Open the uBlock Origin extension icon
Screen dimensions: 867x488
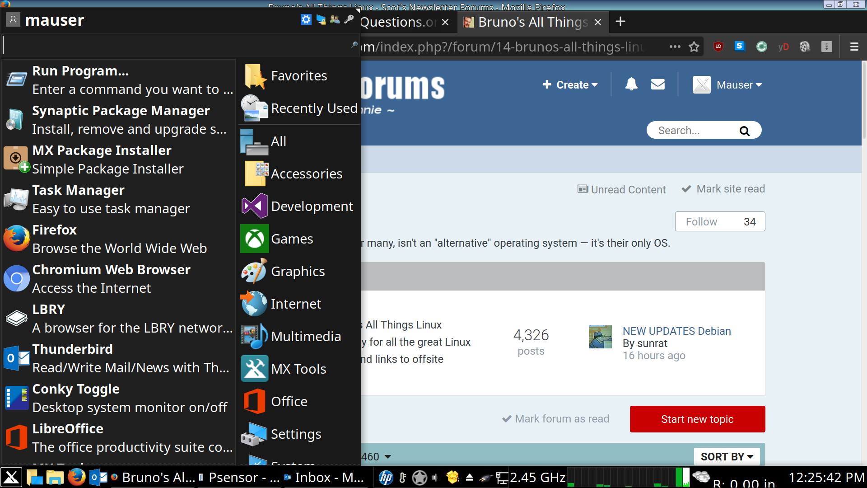718,47
